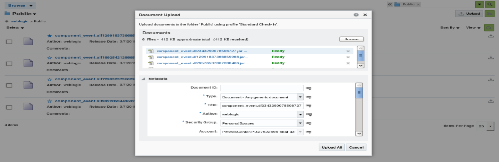Click the icon beside the Document ID field
Viewport: 499px width, 162px height.
[309, 89]
